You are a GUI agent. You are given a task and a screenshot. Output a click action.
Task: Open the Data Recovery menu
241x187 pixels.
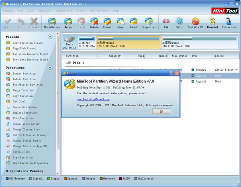98,10
